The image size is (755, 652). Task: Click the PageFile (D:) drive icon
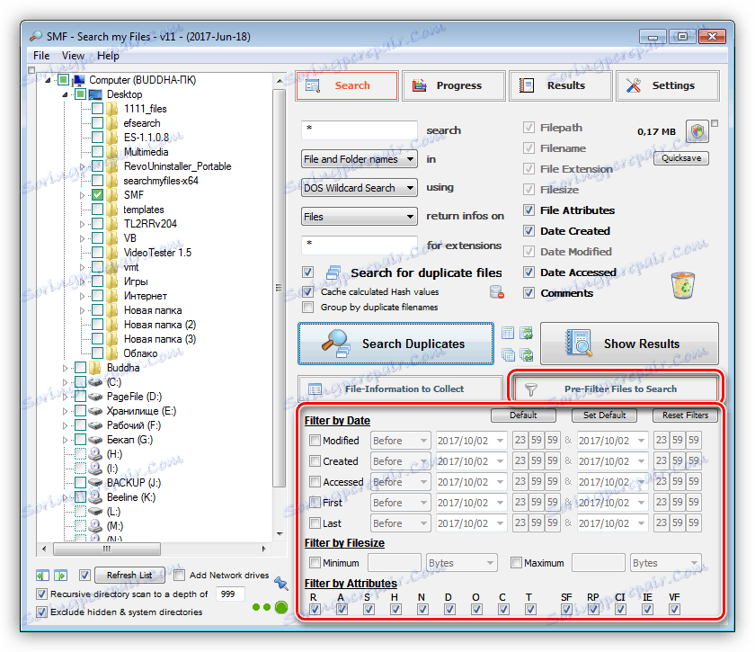(x=96, y=397)
